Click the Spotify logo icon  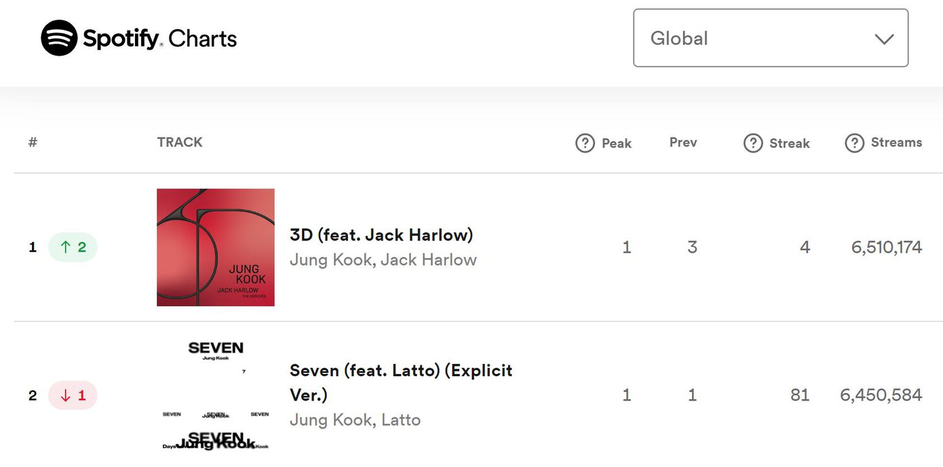click(59, 38)
